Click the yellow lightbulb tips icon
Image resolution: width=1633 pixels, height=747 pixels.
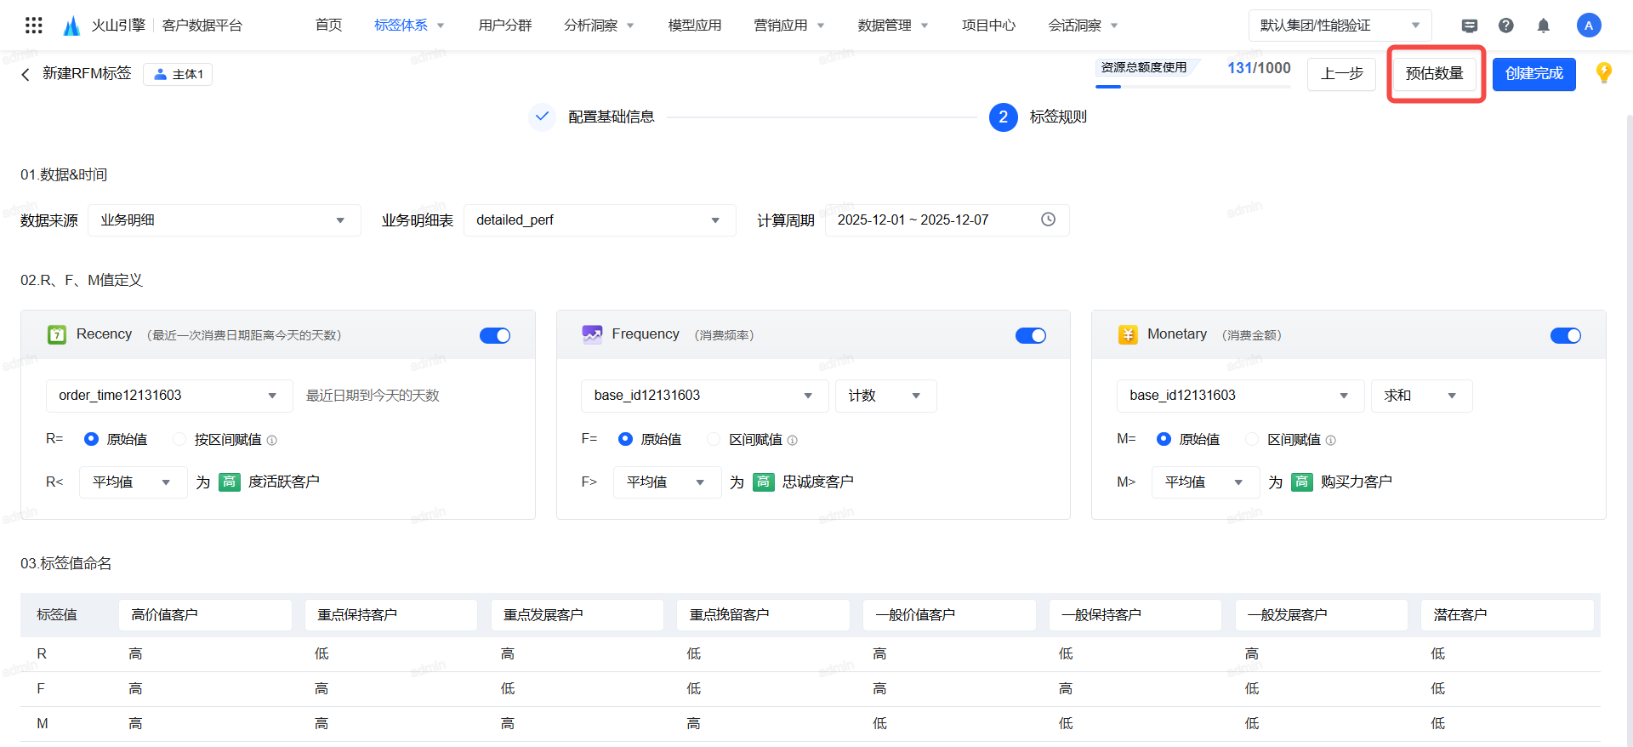click(1603, 73)
